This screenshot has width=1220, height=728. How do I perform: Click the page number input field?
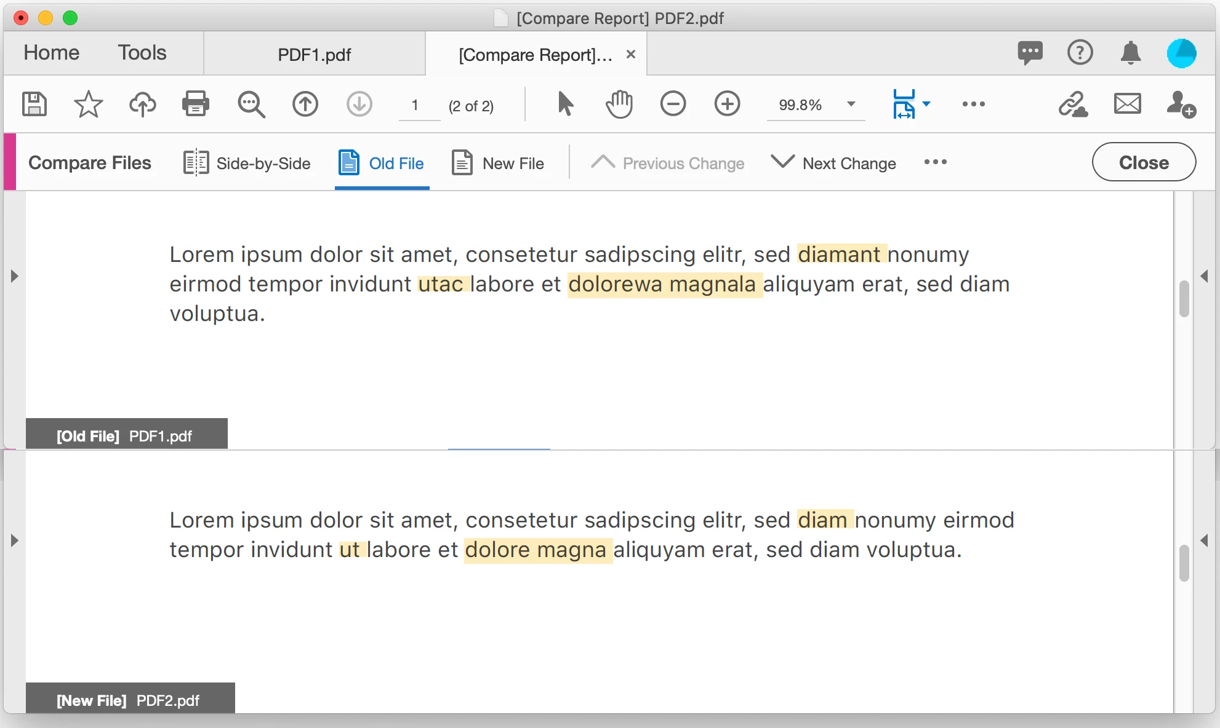pos(419,106)
